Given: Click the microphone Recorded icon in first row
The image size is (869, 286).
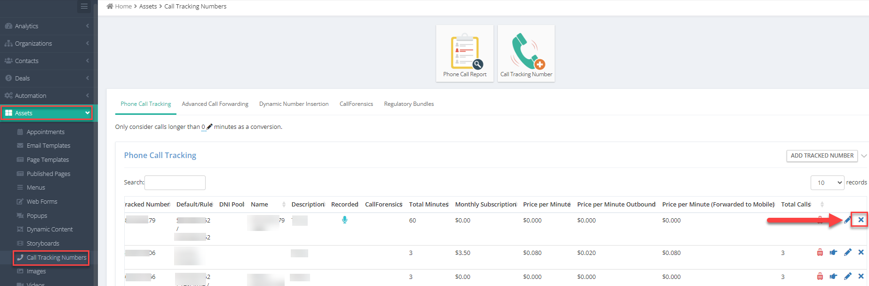Looking at the screenshot, I should 345,220.
